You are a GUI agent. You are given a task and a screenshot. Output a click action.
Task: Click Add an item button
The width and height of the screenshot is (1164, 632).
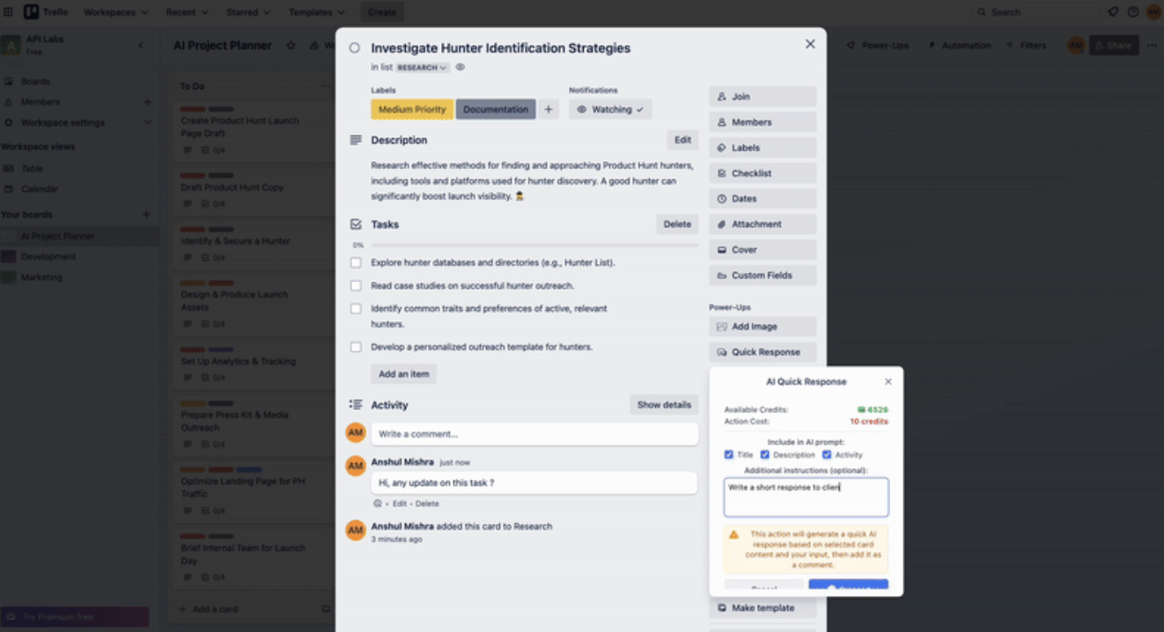tap(403, 374)
